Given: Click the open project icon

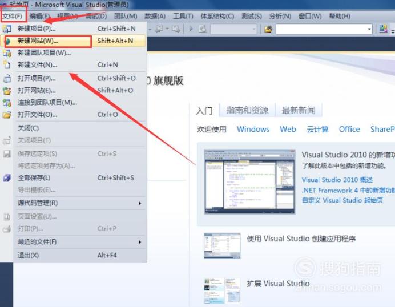Looking at the screenshot, I should coord(7,79).
